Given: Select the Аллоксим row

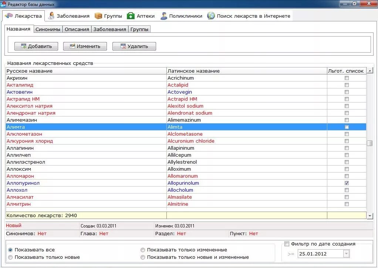Looking at the screenshot, I should click(186, 169).
